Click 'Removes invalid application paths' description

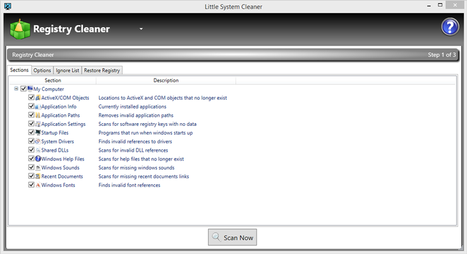click(136, 115)
